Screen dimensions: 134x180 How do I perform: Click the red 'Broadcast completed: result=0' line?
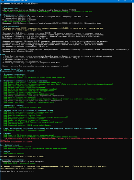tap(16, 142)
